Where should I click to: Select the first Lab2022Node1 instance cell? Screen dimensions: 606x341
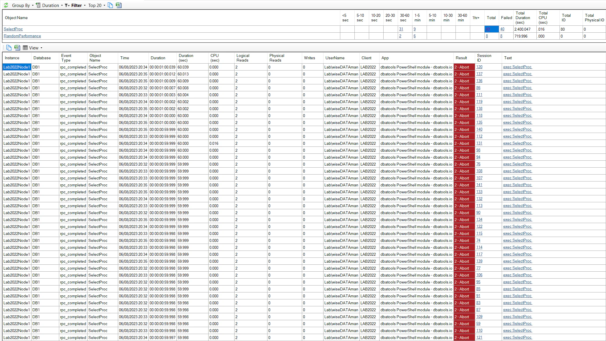(16, 67)
